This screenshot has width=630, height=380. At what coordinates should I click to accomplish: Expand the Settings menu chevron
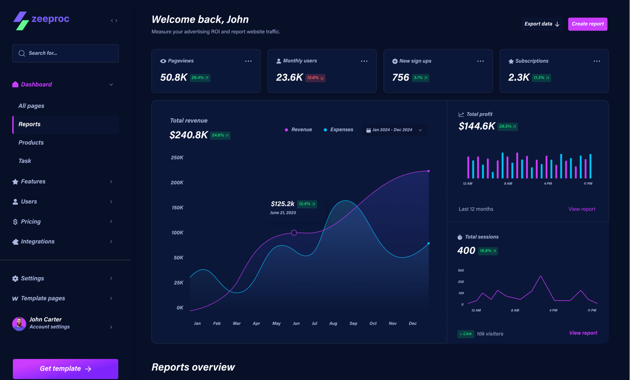[111, 278]
